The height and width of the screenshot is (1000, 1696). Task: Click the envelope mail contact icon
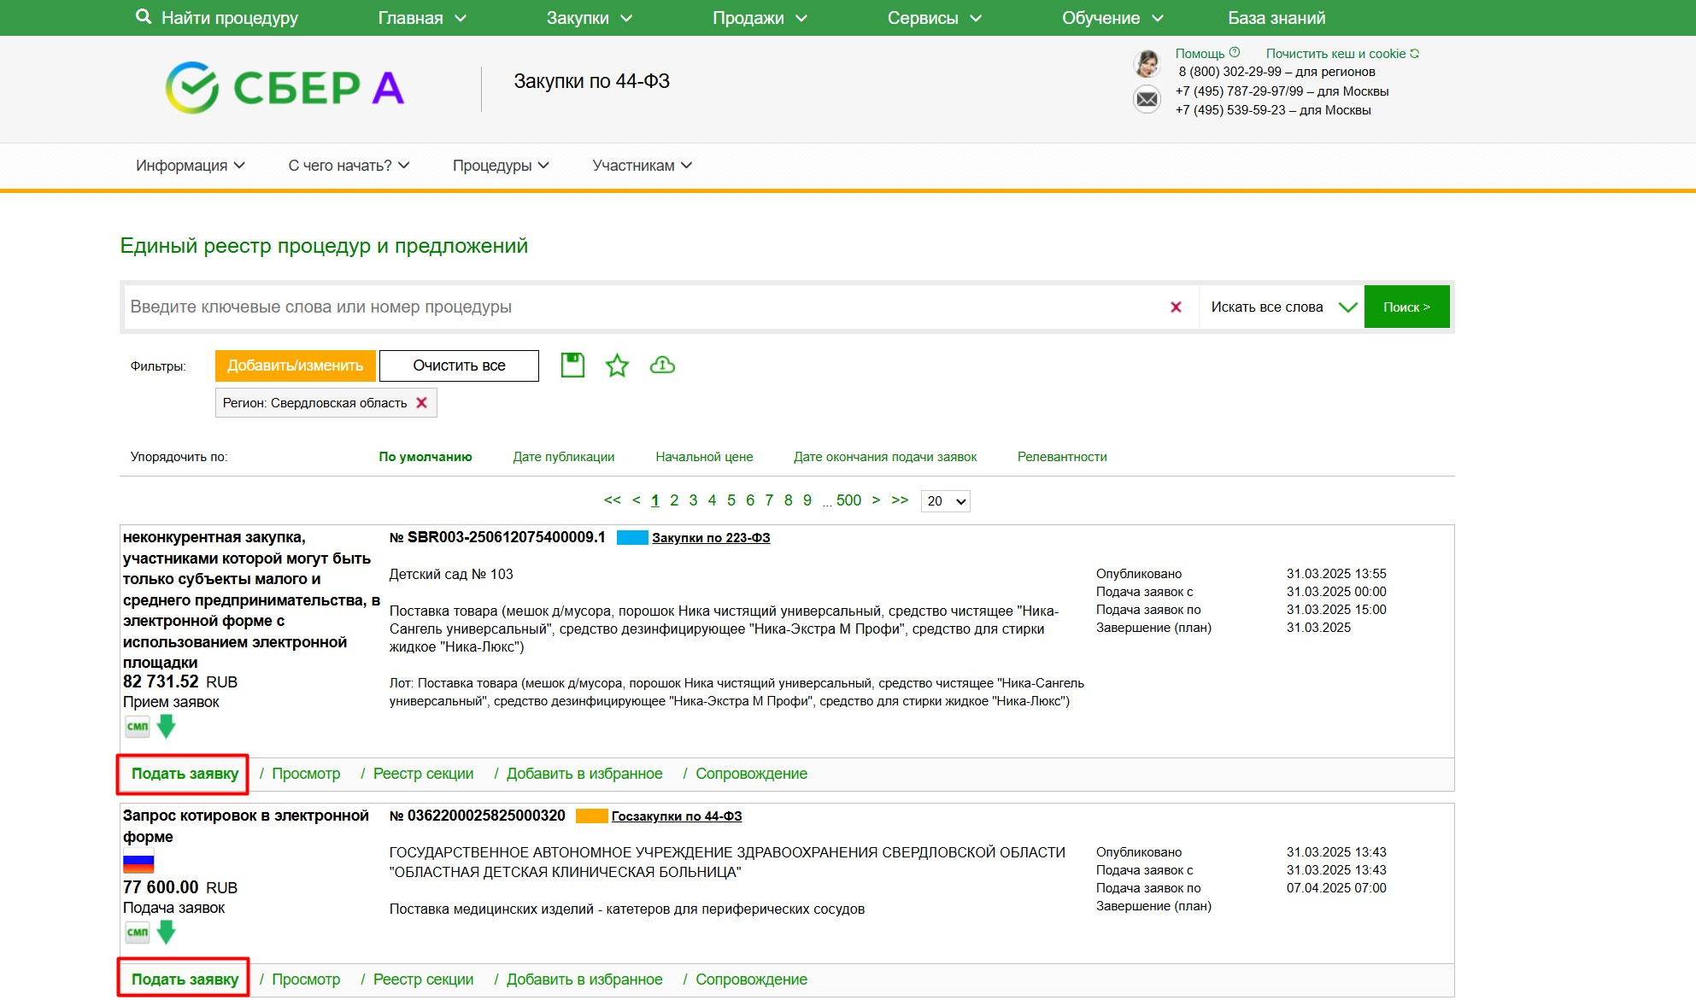point(1147,99)
